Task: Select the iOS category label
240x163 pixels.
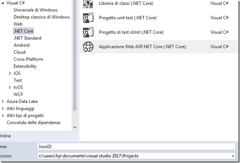Action: pos(17,73)
